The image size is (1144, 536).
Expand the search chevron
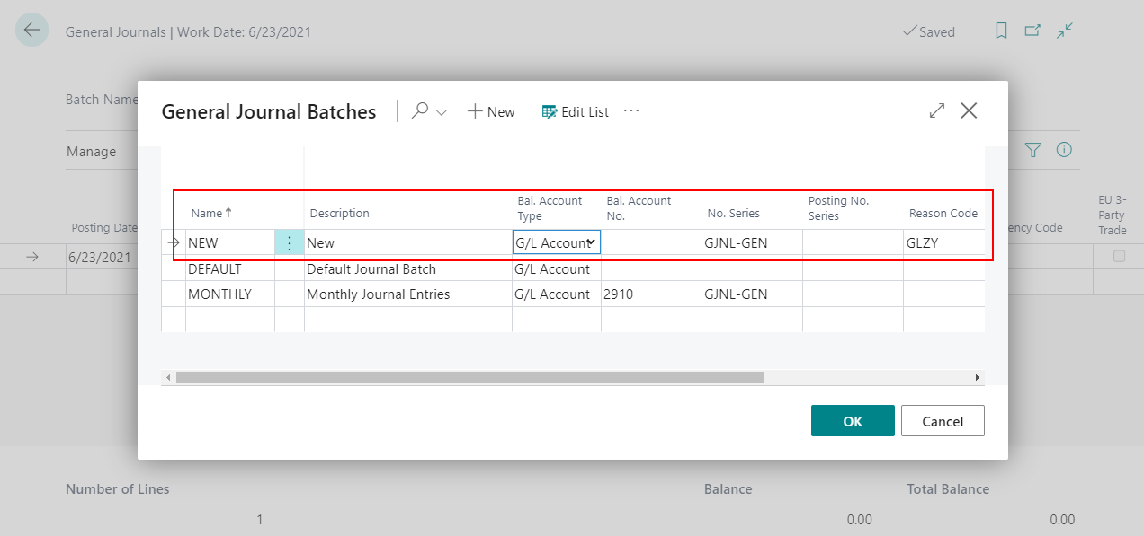point(440,111)
